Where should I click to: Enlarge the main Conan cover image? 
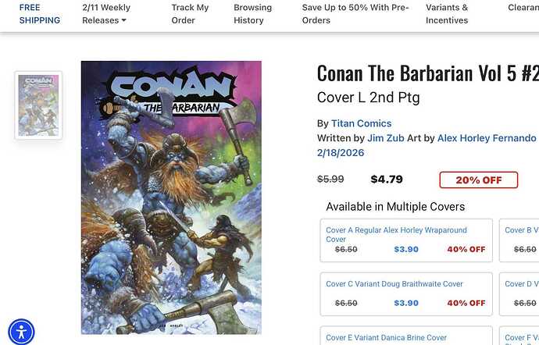point(171,197)
